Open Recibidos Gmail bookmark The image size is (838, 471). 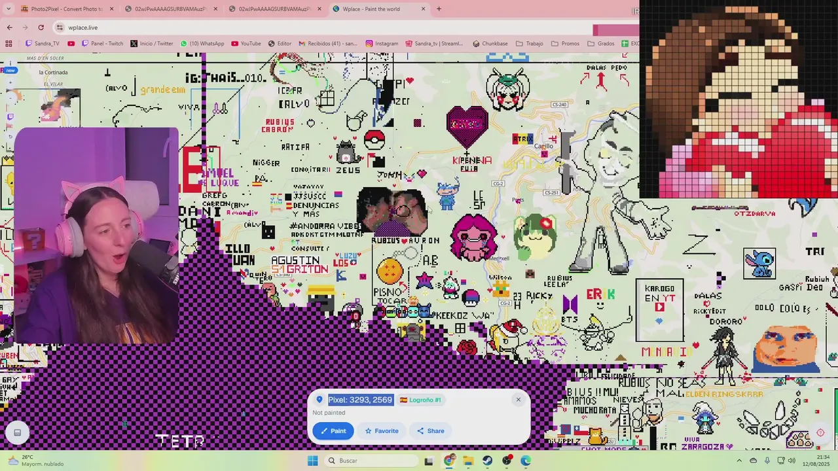(328, 44)
